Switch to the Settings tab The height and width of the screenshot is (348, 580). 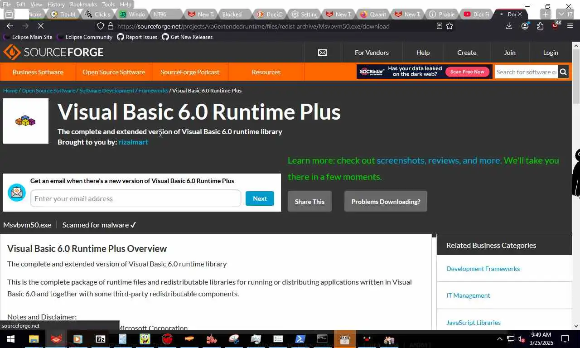[304, 14]
